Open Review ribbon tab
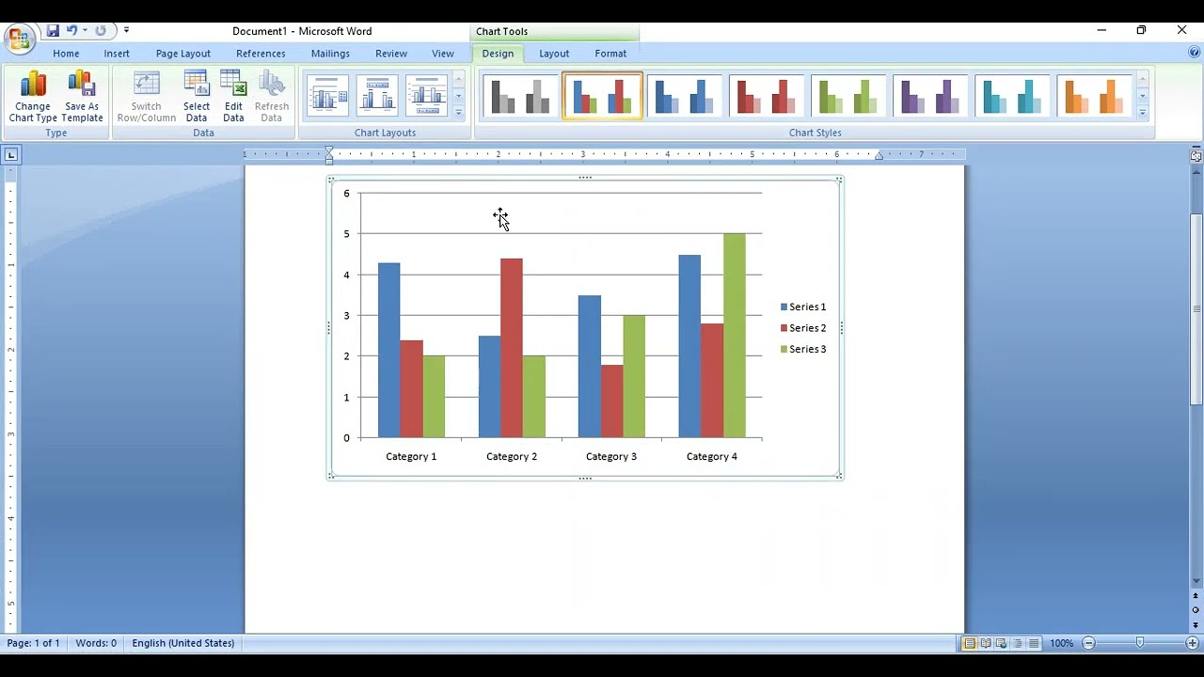The image size is (1204, 677). click(391, 54)
